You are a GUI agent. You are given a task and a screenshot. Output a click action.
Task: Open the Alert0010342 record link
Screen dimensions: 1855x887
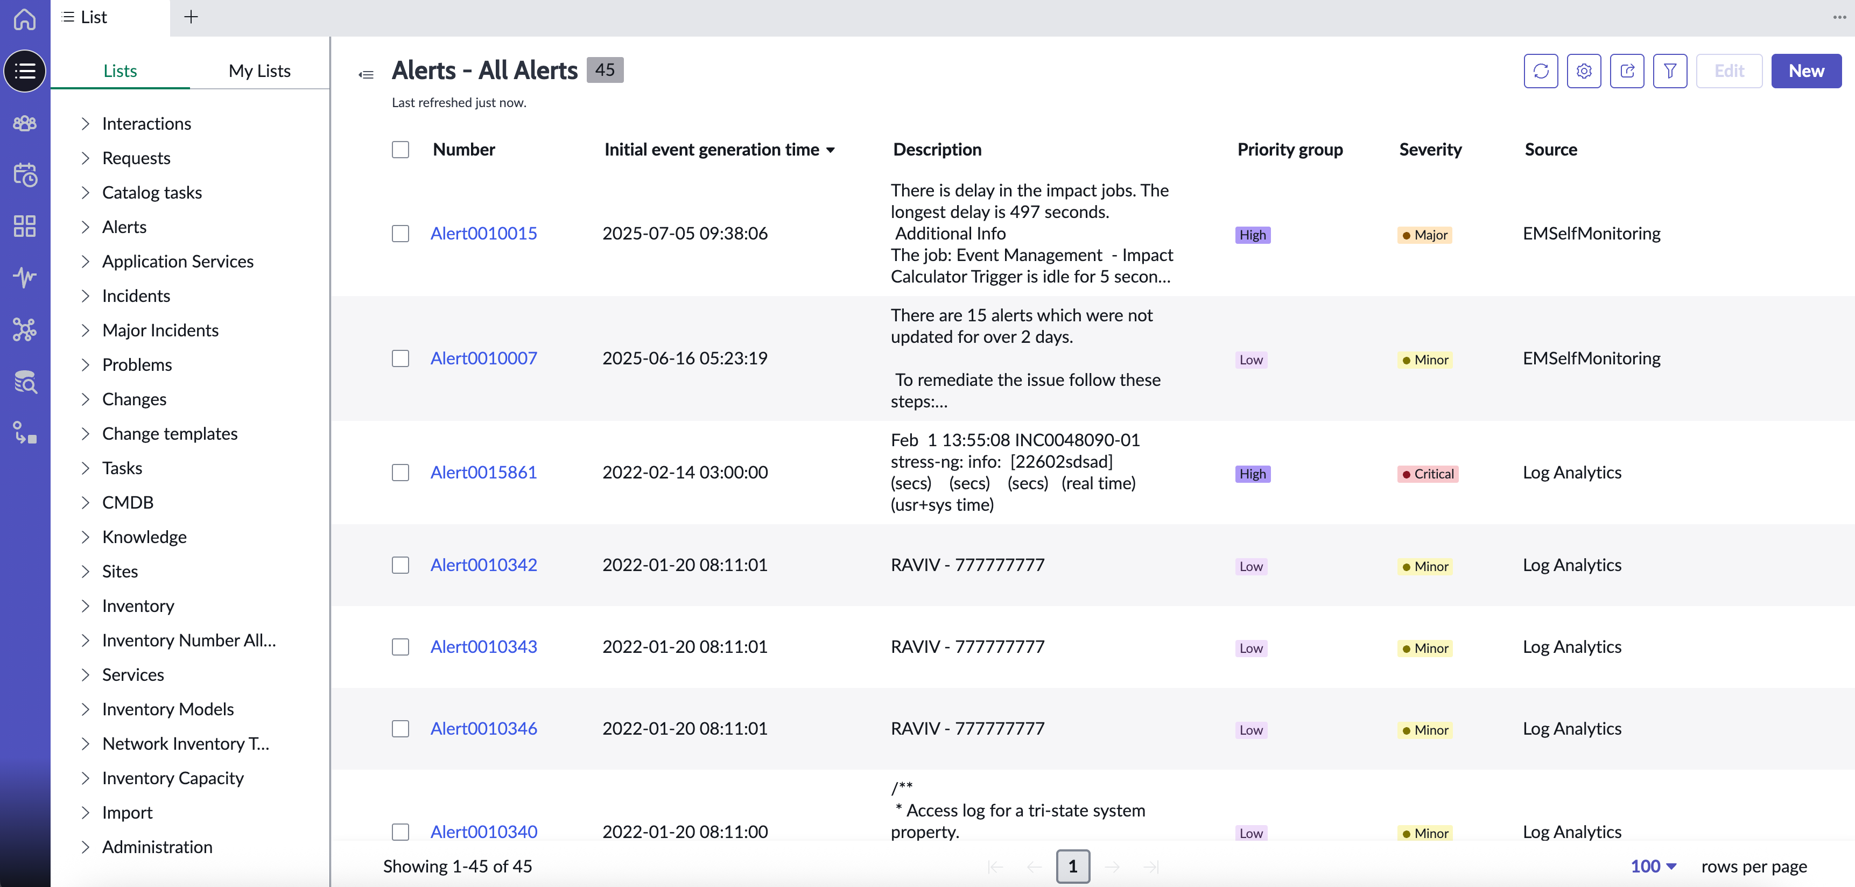coord(483,565)
